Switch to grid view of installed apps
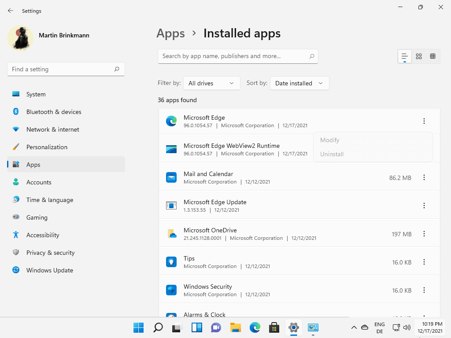This screenshot has width=451, height=338. (418, 56)
